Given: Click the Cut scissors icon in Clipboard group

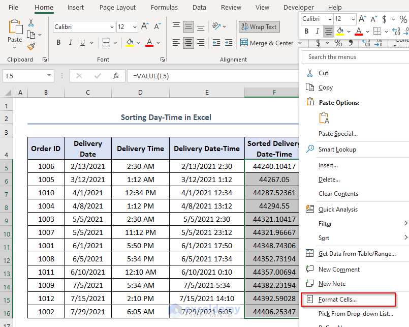Looking at the screenshot, I should coord(31,23).
